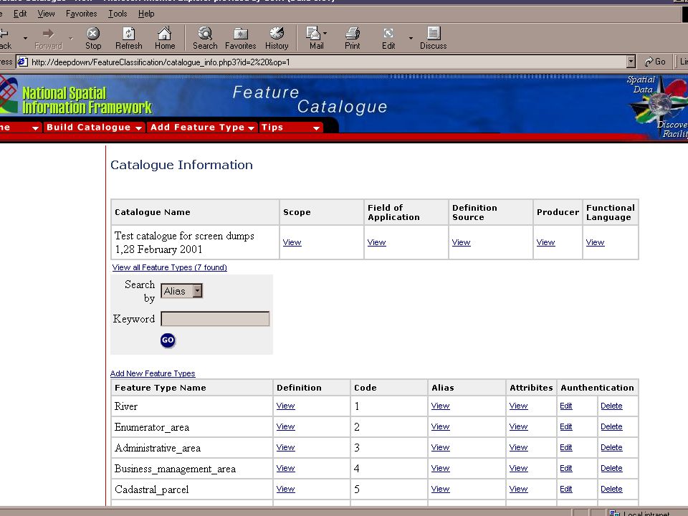The image size is (688, 516).
Task: View the Attributes for Administrative_area
Action: [x=518, y=447]
